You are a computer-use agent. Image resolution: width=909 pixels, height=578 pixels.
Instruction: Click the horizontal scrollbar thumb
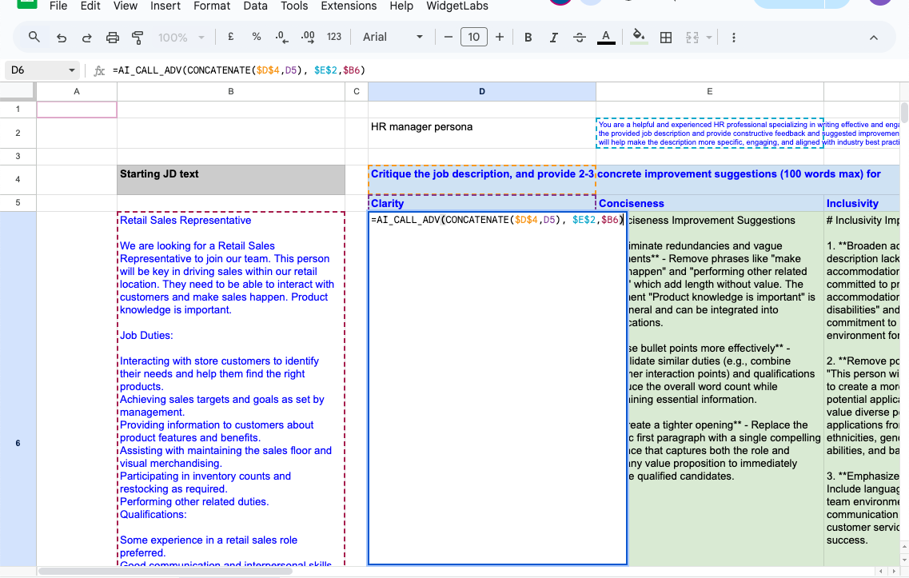point(165,572)
